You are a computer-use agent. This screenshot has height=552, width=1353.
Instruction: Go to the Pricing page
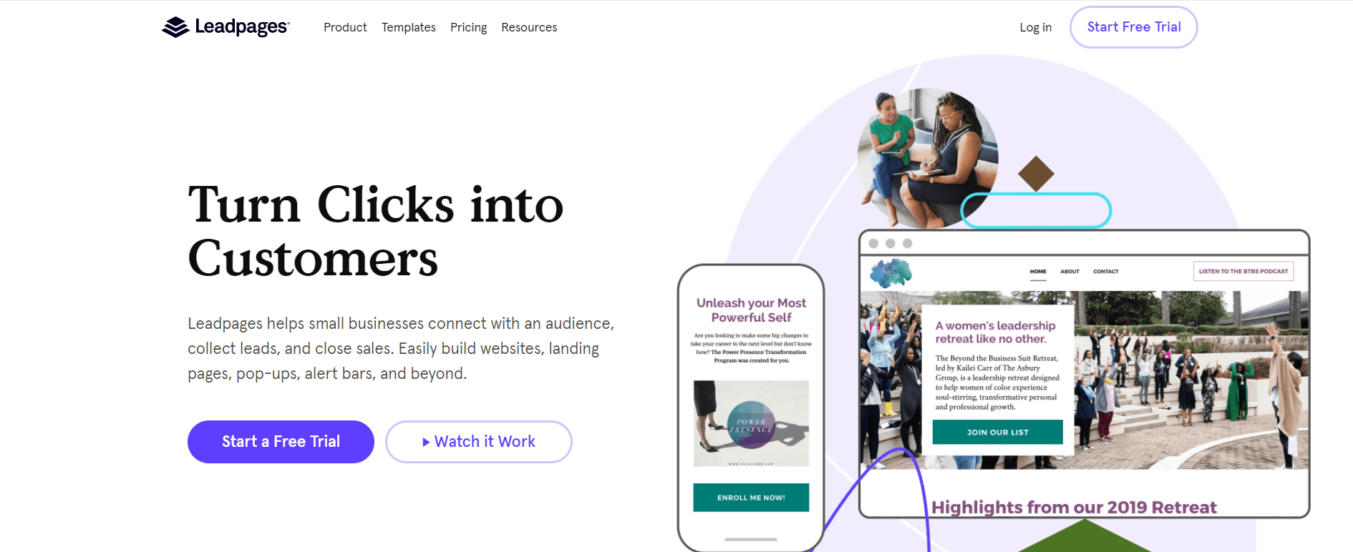(468, 27)
